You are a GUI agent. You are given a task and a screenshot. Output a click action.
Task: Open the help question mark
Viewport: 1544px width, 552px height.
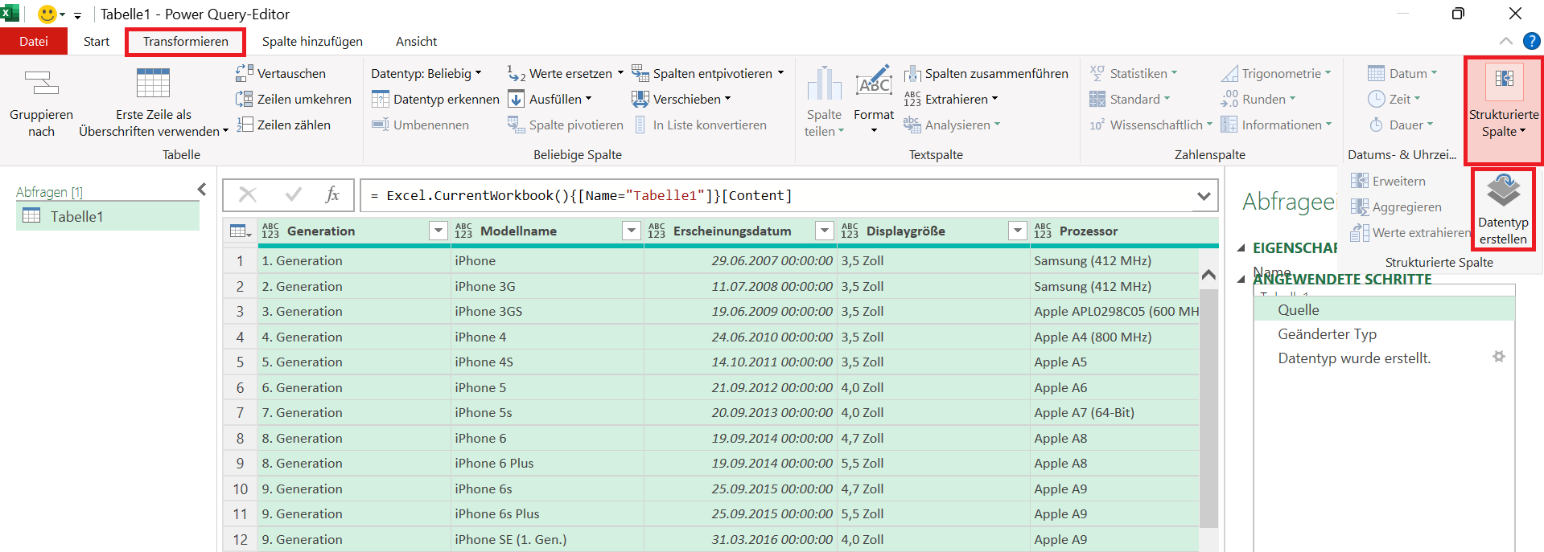point(1531,41)
